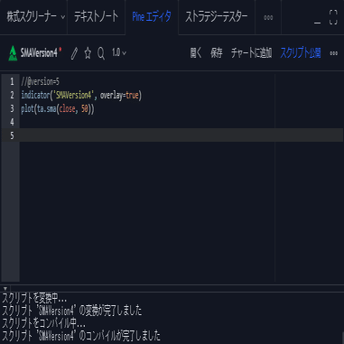Minimize the bottom panel
Screen dimensions: 344x344
(317, 23)
